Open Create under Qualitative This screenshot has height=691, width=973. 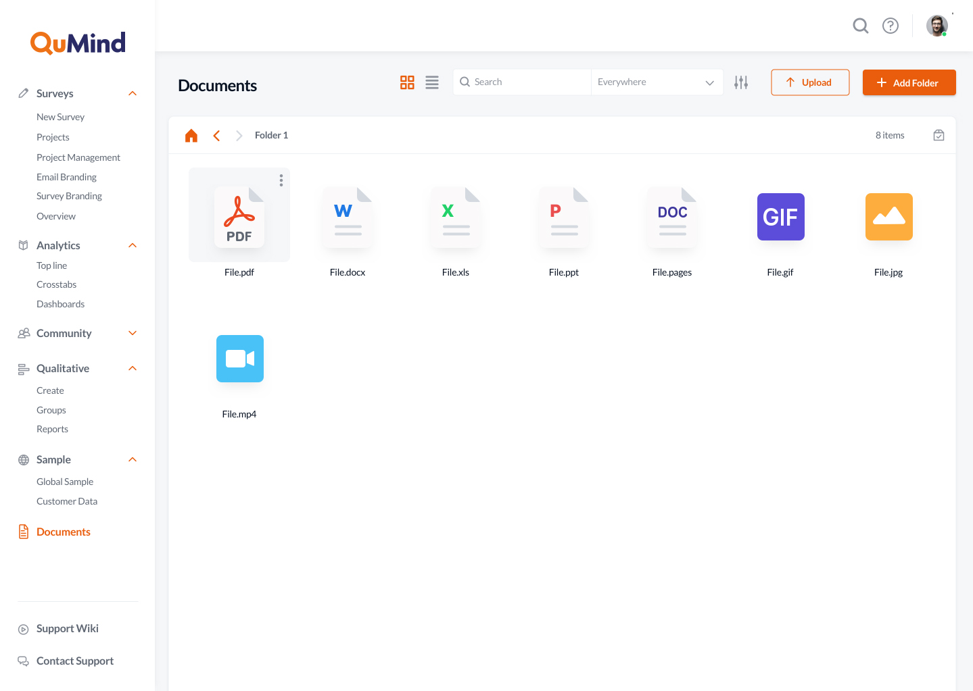pos(50,390)
